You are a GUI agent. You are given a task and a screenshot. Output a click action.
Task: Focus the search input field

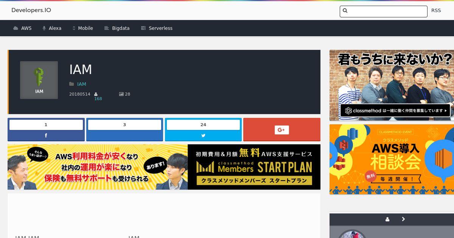(x=384, y=11)
